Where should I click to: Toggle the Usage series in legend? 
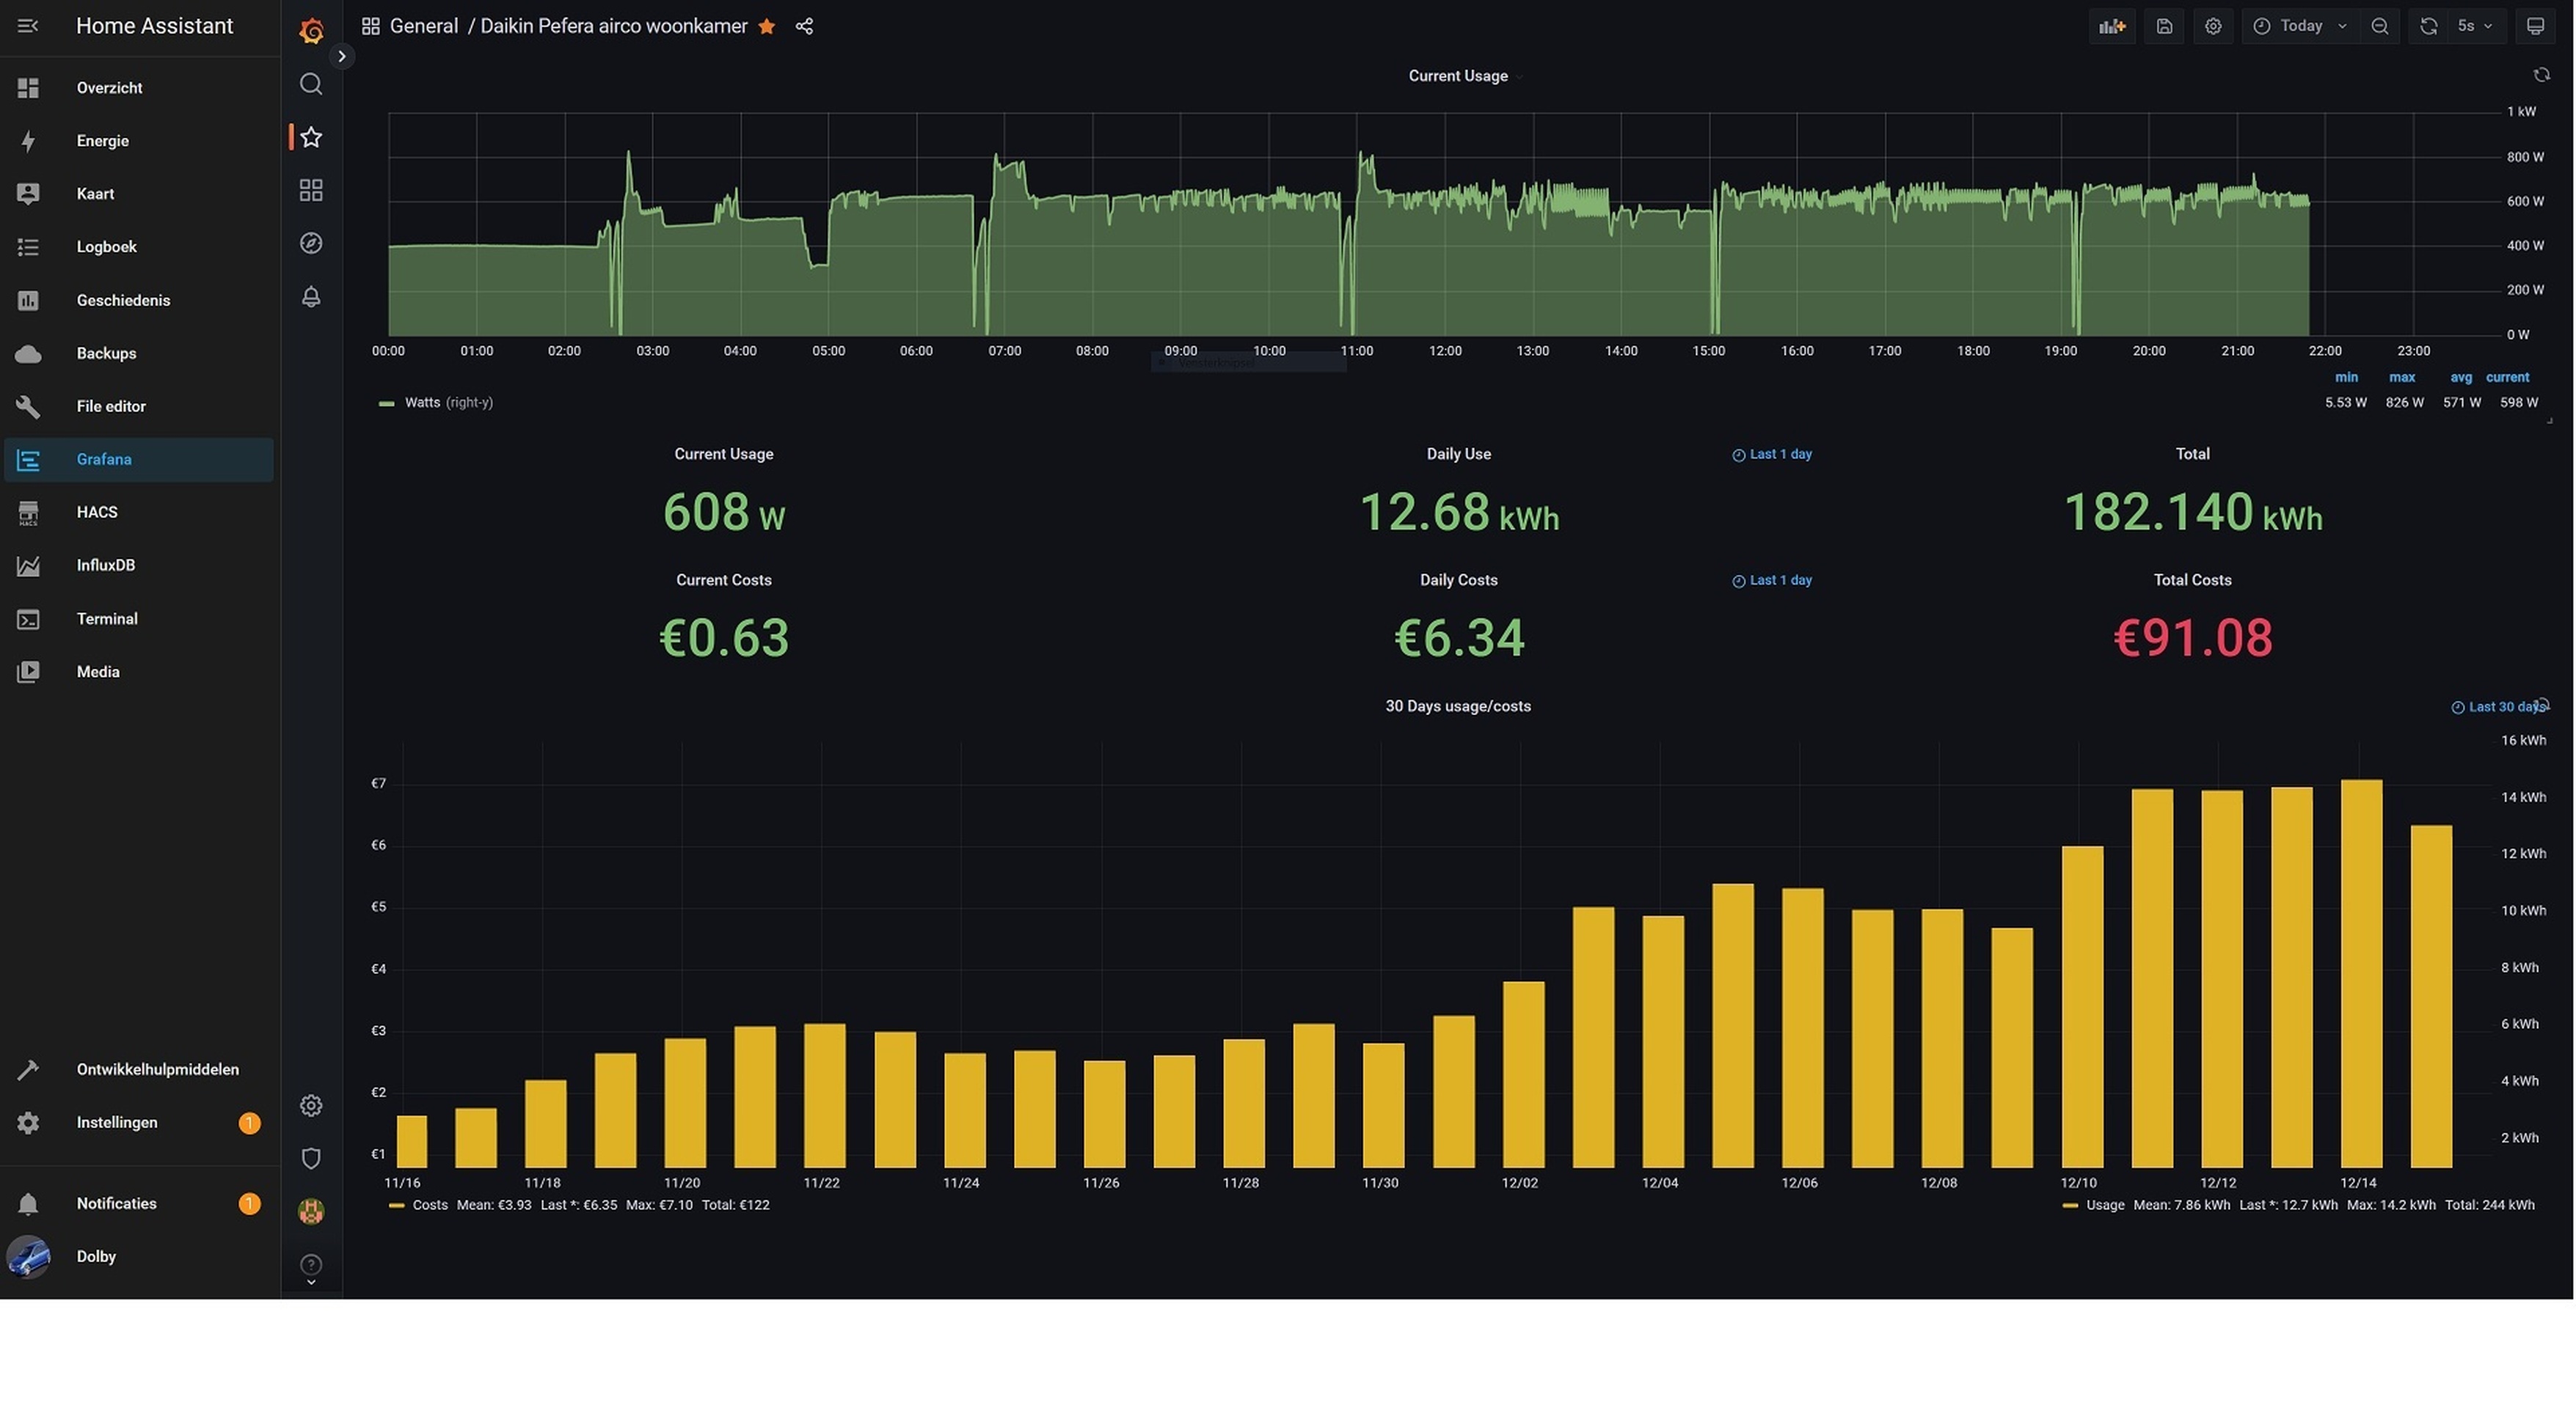tap(2105, 1205)
